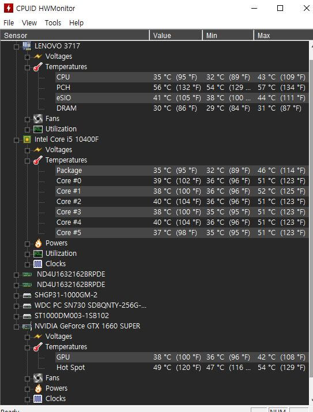Click the Intel Core i5 10400F chip icon
The image size is (313, 412).
click(27, 139)
